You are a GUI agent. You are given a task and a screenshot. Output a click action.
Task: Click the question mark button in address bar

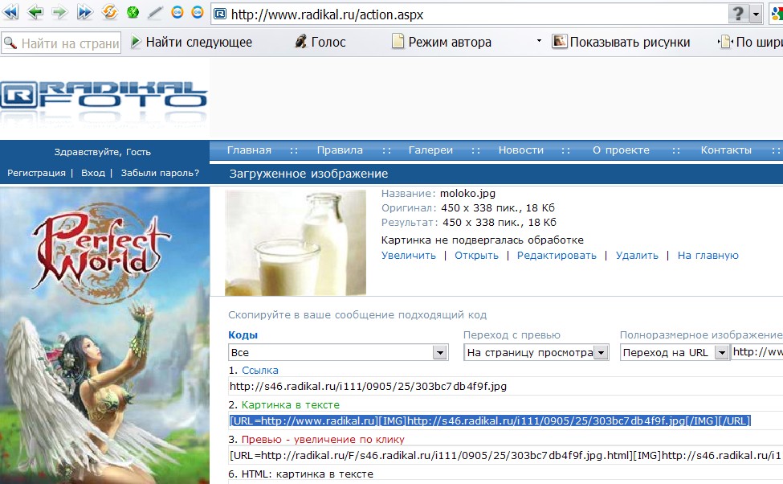(x=739, y=14)
